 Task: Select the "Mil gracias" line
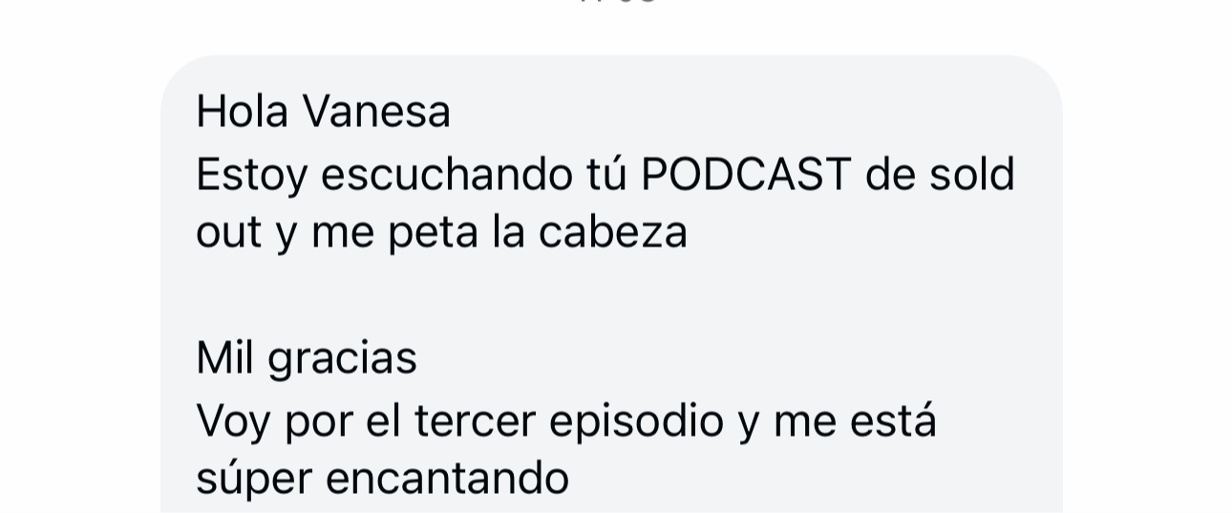(307, 358)
